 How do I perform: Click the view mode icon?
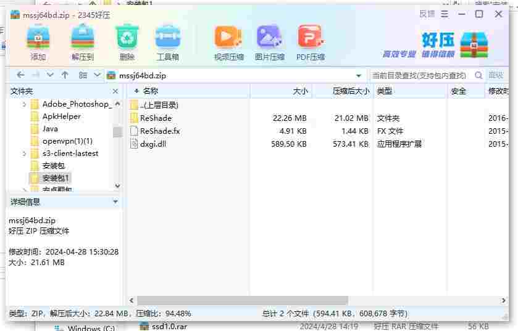(x=83, y=75)
